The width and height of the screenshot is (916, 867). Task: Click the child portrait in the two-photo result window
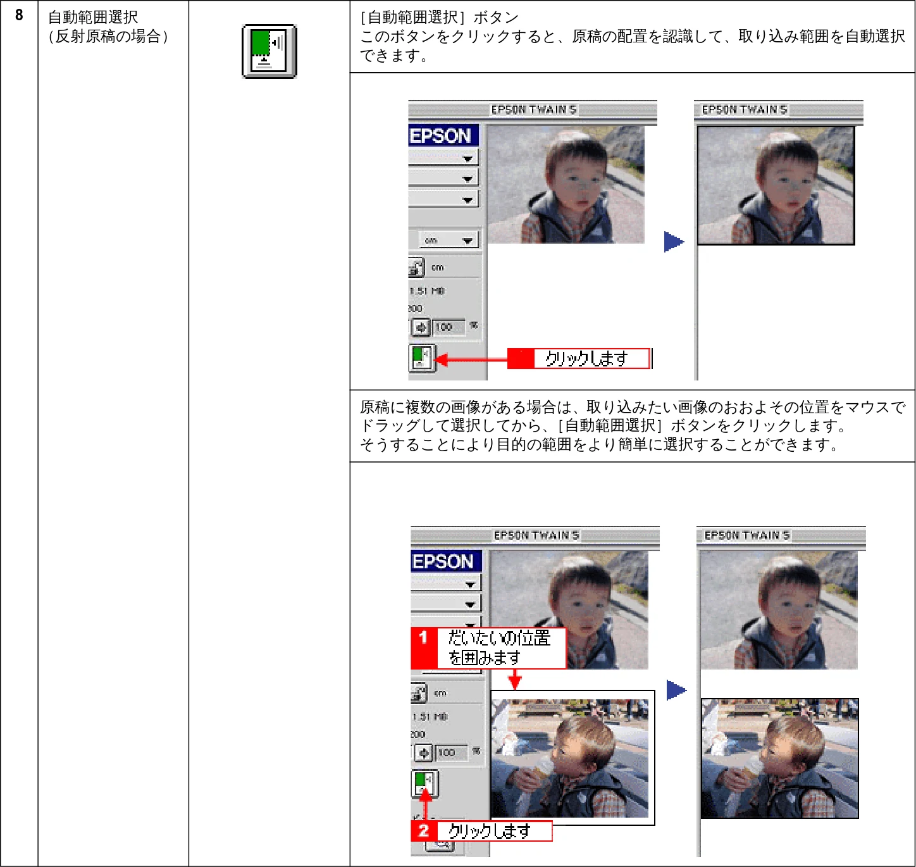tap(779, 610)
